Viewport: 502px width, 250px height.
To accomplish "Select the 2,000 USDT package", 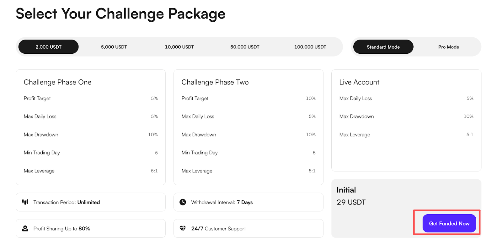I will point(48,47).
